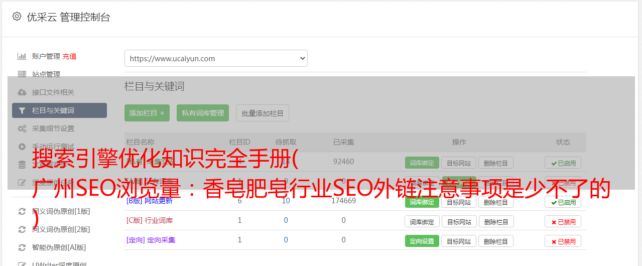Image resolution: width=642 pixels, height=266 pixels.
Task: Click the red 充值 link
Action: 70,56
